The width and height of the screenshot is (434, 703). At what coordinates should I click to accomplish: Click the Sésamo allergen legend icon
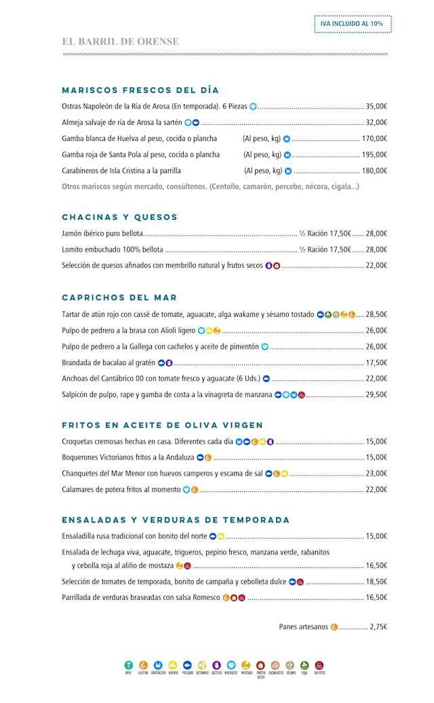(290, 665)
